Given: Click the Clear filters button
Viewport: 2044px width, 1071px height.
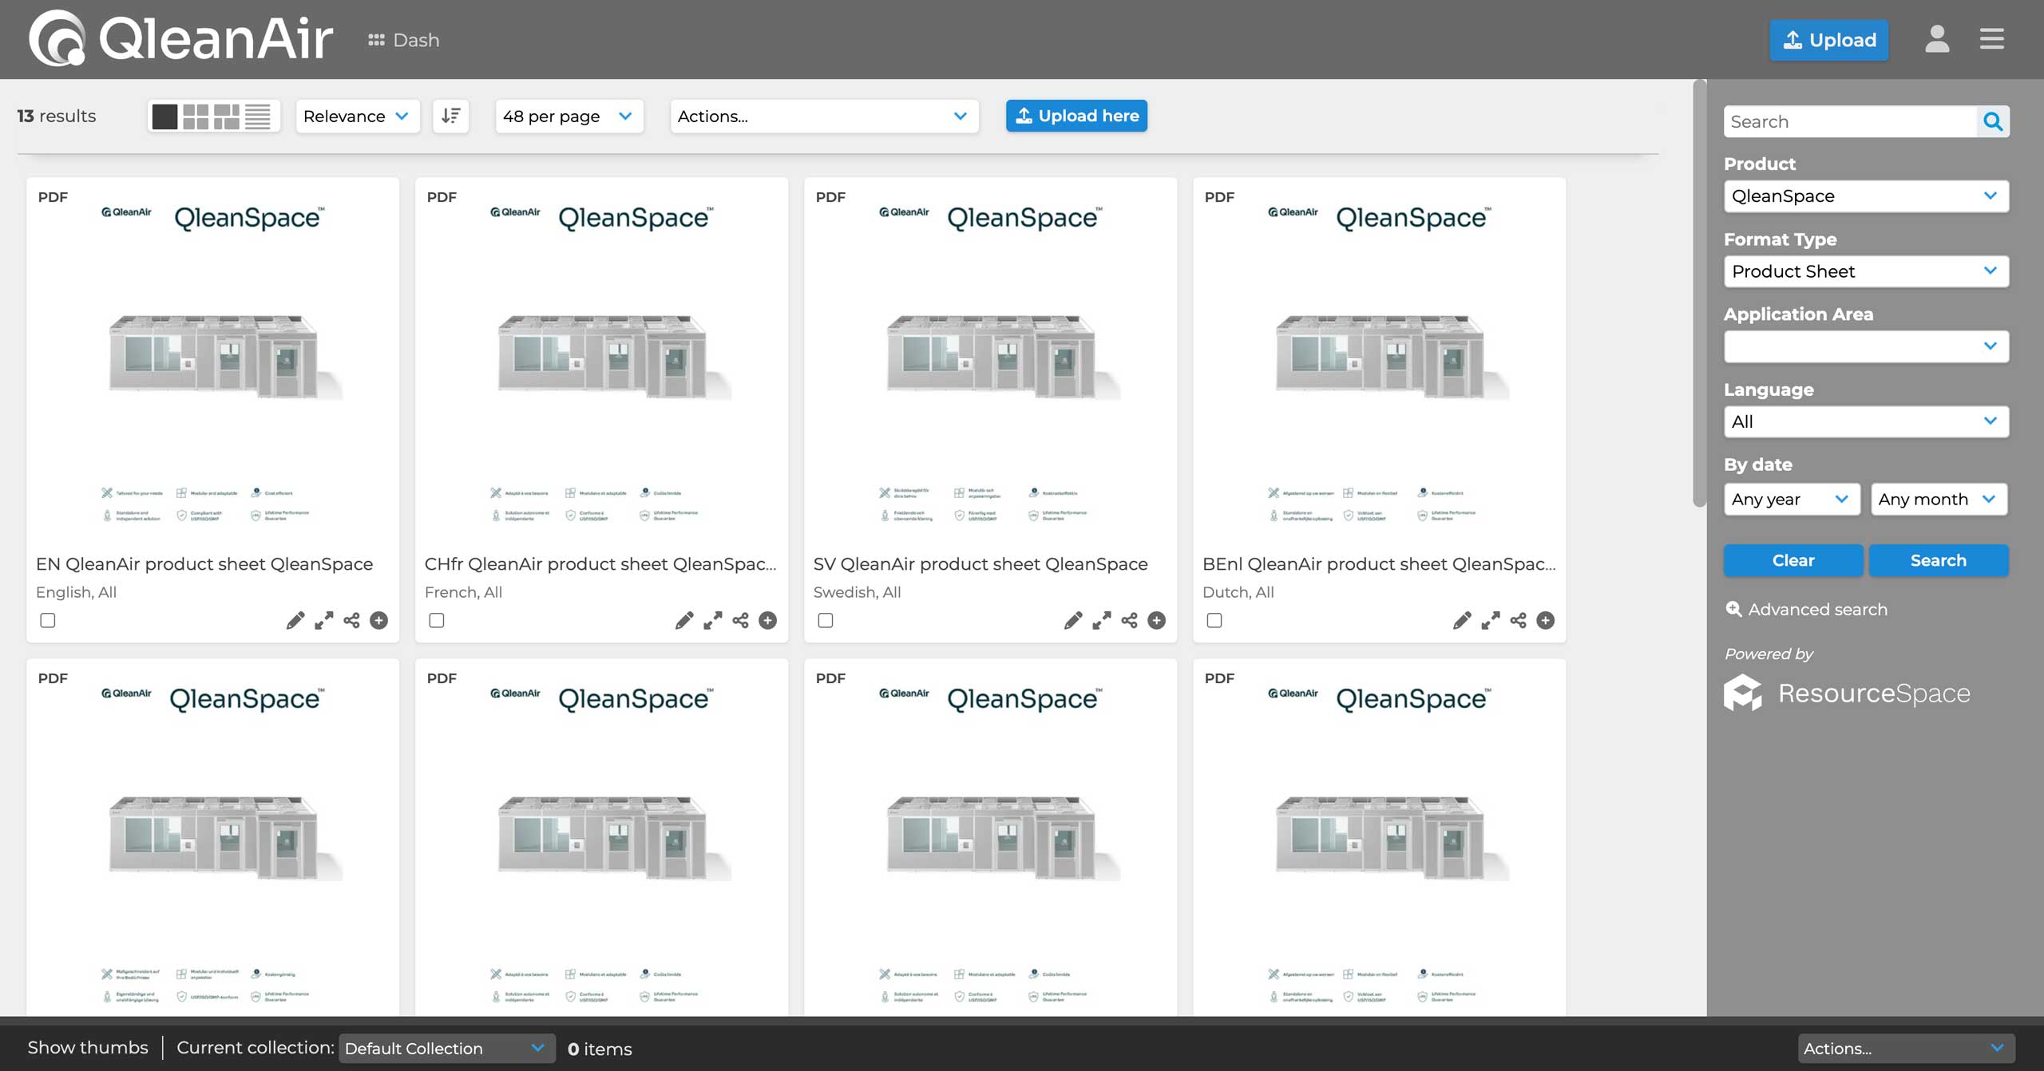Looking at the screenshot, I should click(1793, 560).
